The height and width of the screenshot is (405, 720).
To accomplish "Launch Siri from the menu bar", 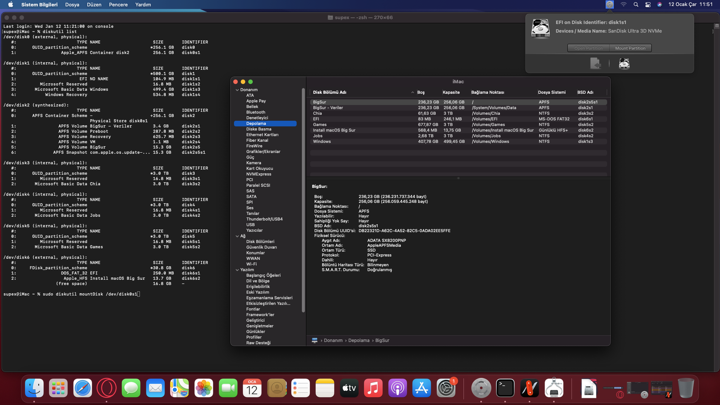I will point(660,4).
